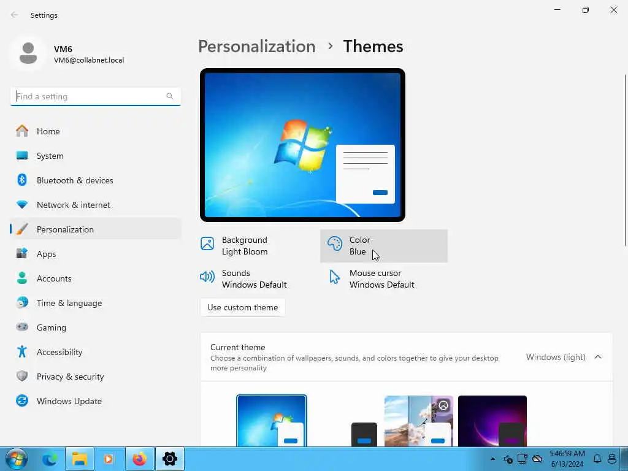Image resolution: width=628 pixels, height=471 pixels.
Task: Go to System settings
Action: pyautogui.click(x=95, y=156)
